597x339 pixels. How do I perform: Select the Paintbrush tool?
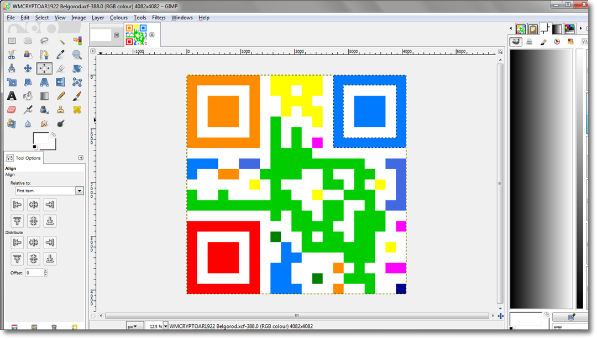coord(77,96)
